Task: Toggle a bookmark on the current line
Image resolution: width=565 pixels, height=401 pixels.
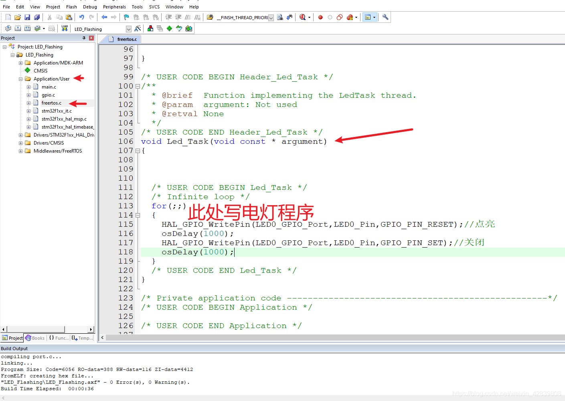Action: (x=127, y=17)
